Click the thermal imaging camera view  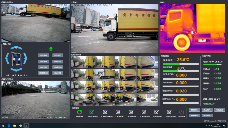[x=192, y=28]
